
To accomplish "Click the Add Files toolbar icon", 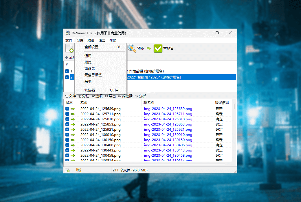I will point(69,48).
